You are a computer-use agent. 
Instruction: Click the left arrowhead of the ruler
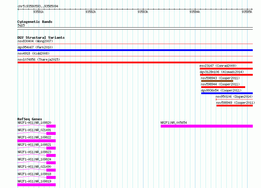click(18, 9)
